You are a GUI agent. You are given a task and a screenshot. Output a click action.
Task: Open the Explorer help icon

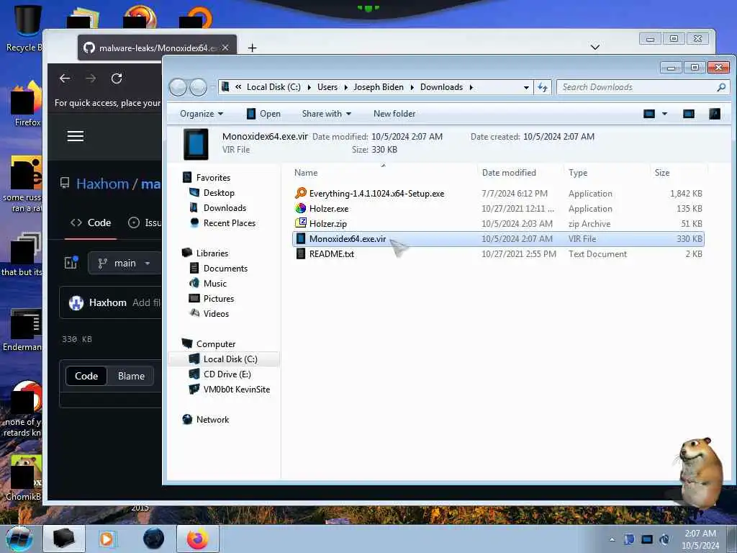point(715,114)
